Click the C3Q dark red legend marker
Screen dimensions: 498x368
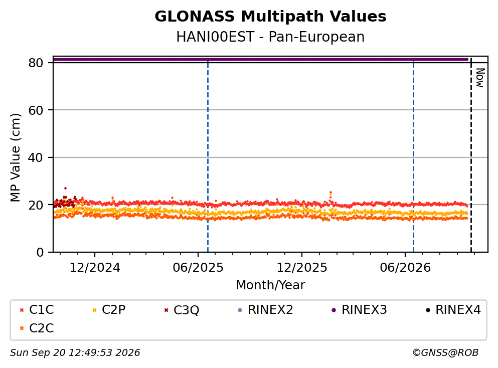166,310
